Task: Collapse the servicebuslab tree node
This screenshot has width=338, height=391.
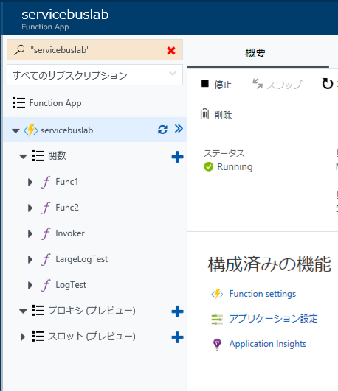Action: click(x=15, y=130)
